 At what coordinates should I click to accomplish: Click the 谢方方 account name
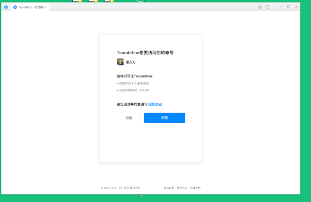[x=130, y=62]
